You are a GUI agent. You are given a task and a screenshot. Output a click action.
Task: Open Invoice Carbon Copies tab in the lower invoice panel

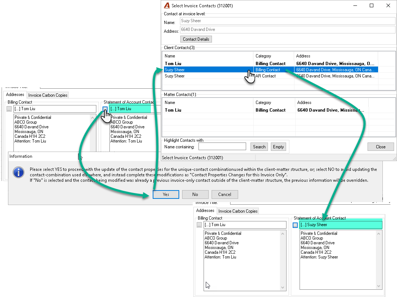coord(238,211)
